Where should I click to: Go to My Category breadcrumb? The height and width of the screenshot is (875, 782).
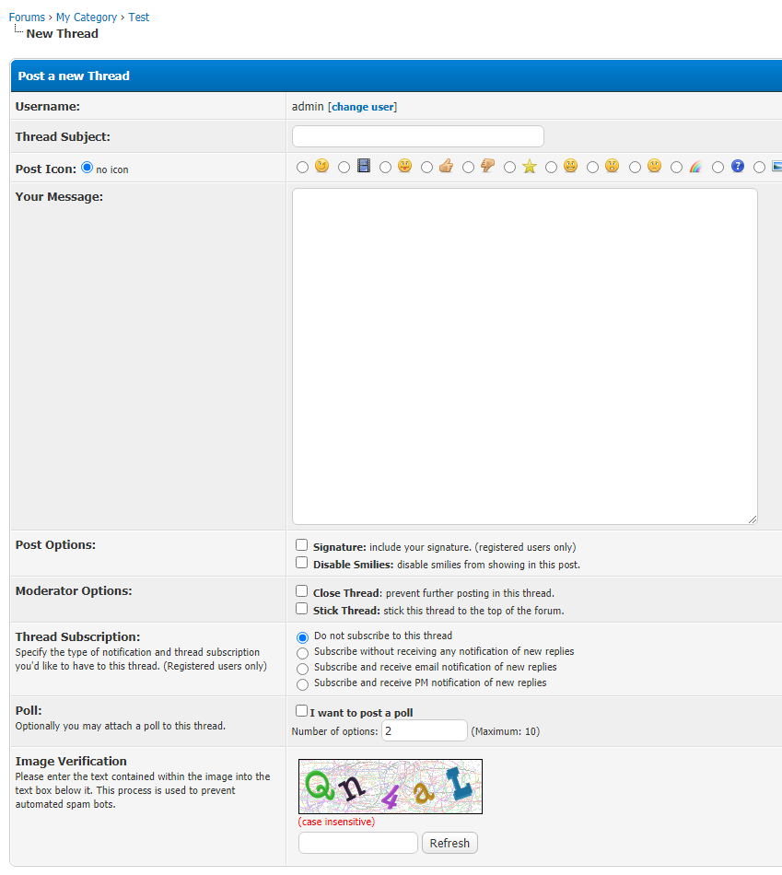(87, 17)
